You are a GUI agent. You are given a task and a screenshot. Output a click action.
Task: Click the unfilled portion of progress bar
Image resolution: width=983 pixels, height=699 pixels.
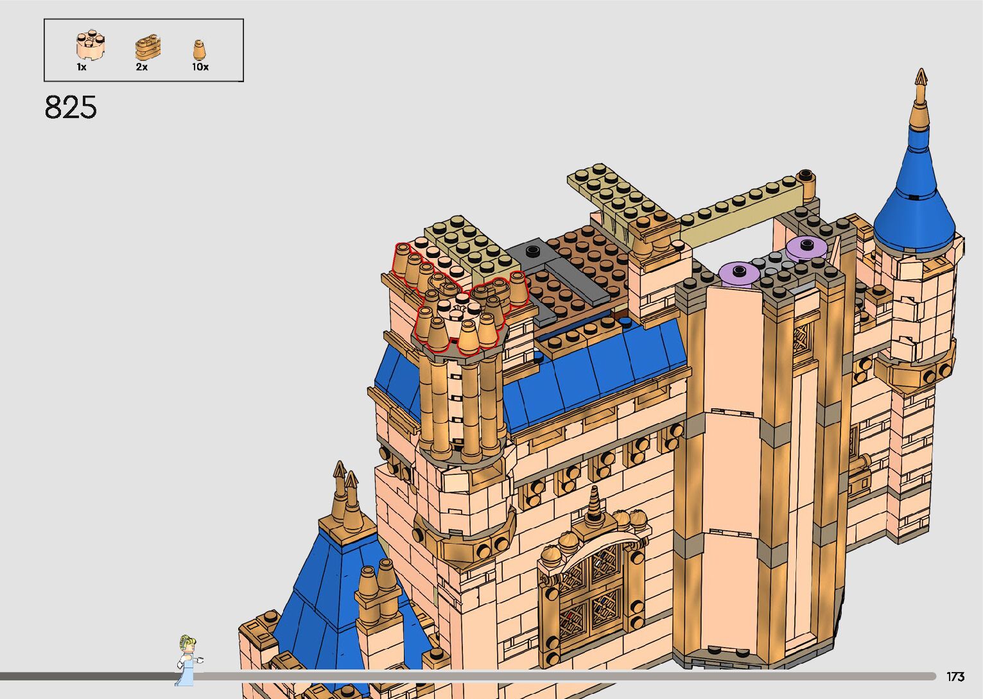pos(565,676)
